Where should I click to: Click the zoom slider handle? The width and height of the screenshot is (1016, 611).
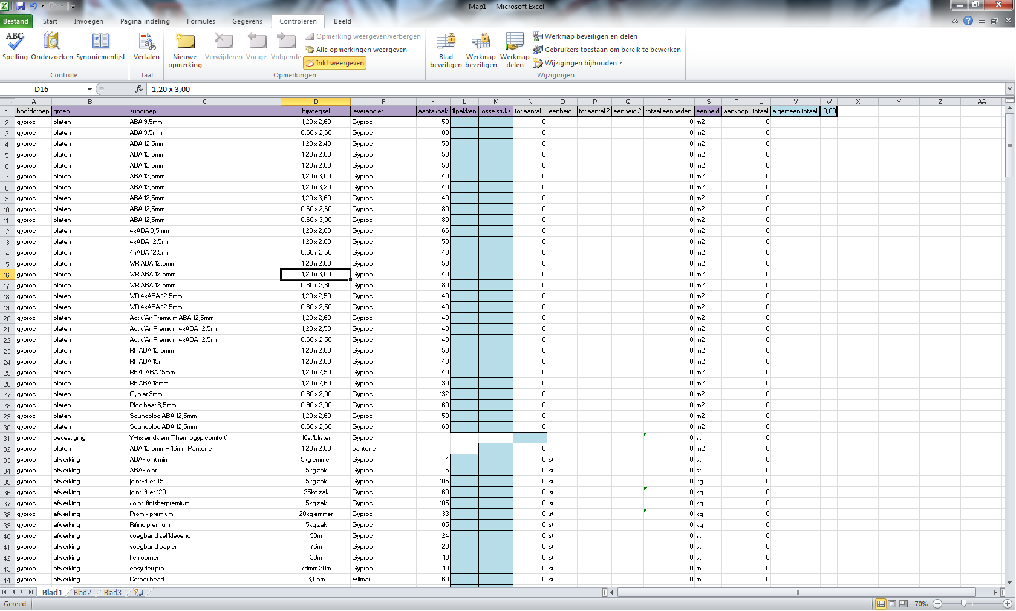click(x=963, y=604)
